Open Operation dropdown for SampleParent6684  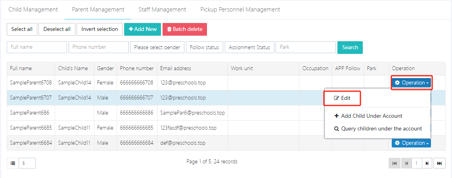click(411, 143)
